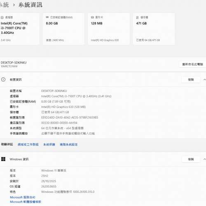Screen dimensions: 206x206
Task: Click the 已安裝記憶體(RAM) row label
Action: tap(23, 102)
